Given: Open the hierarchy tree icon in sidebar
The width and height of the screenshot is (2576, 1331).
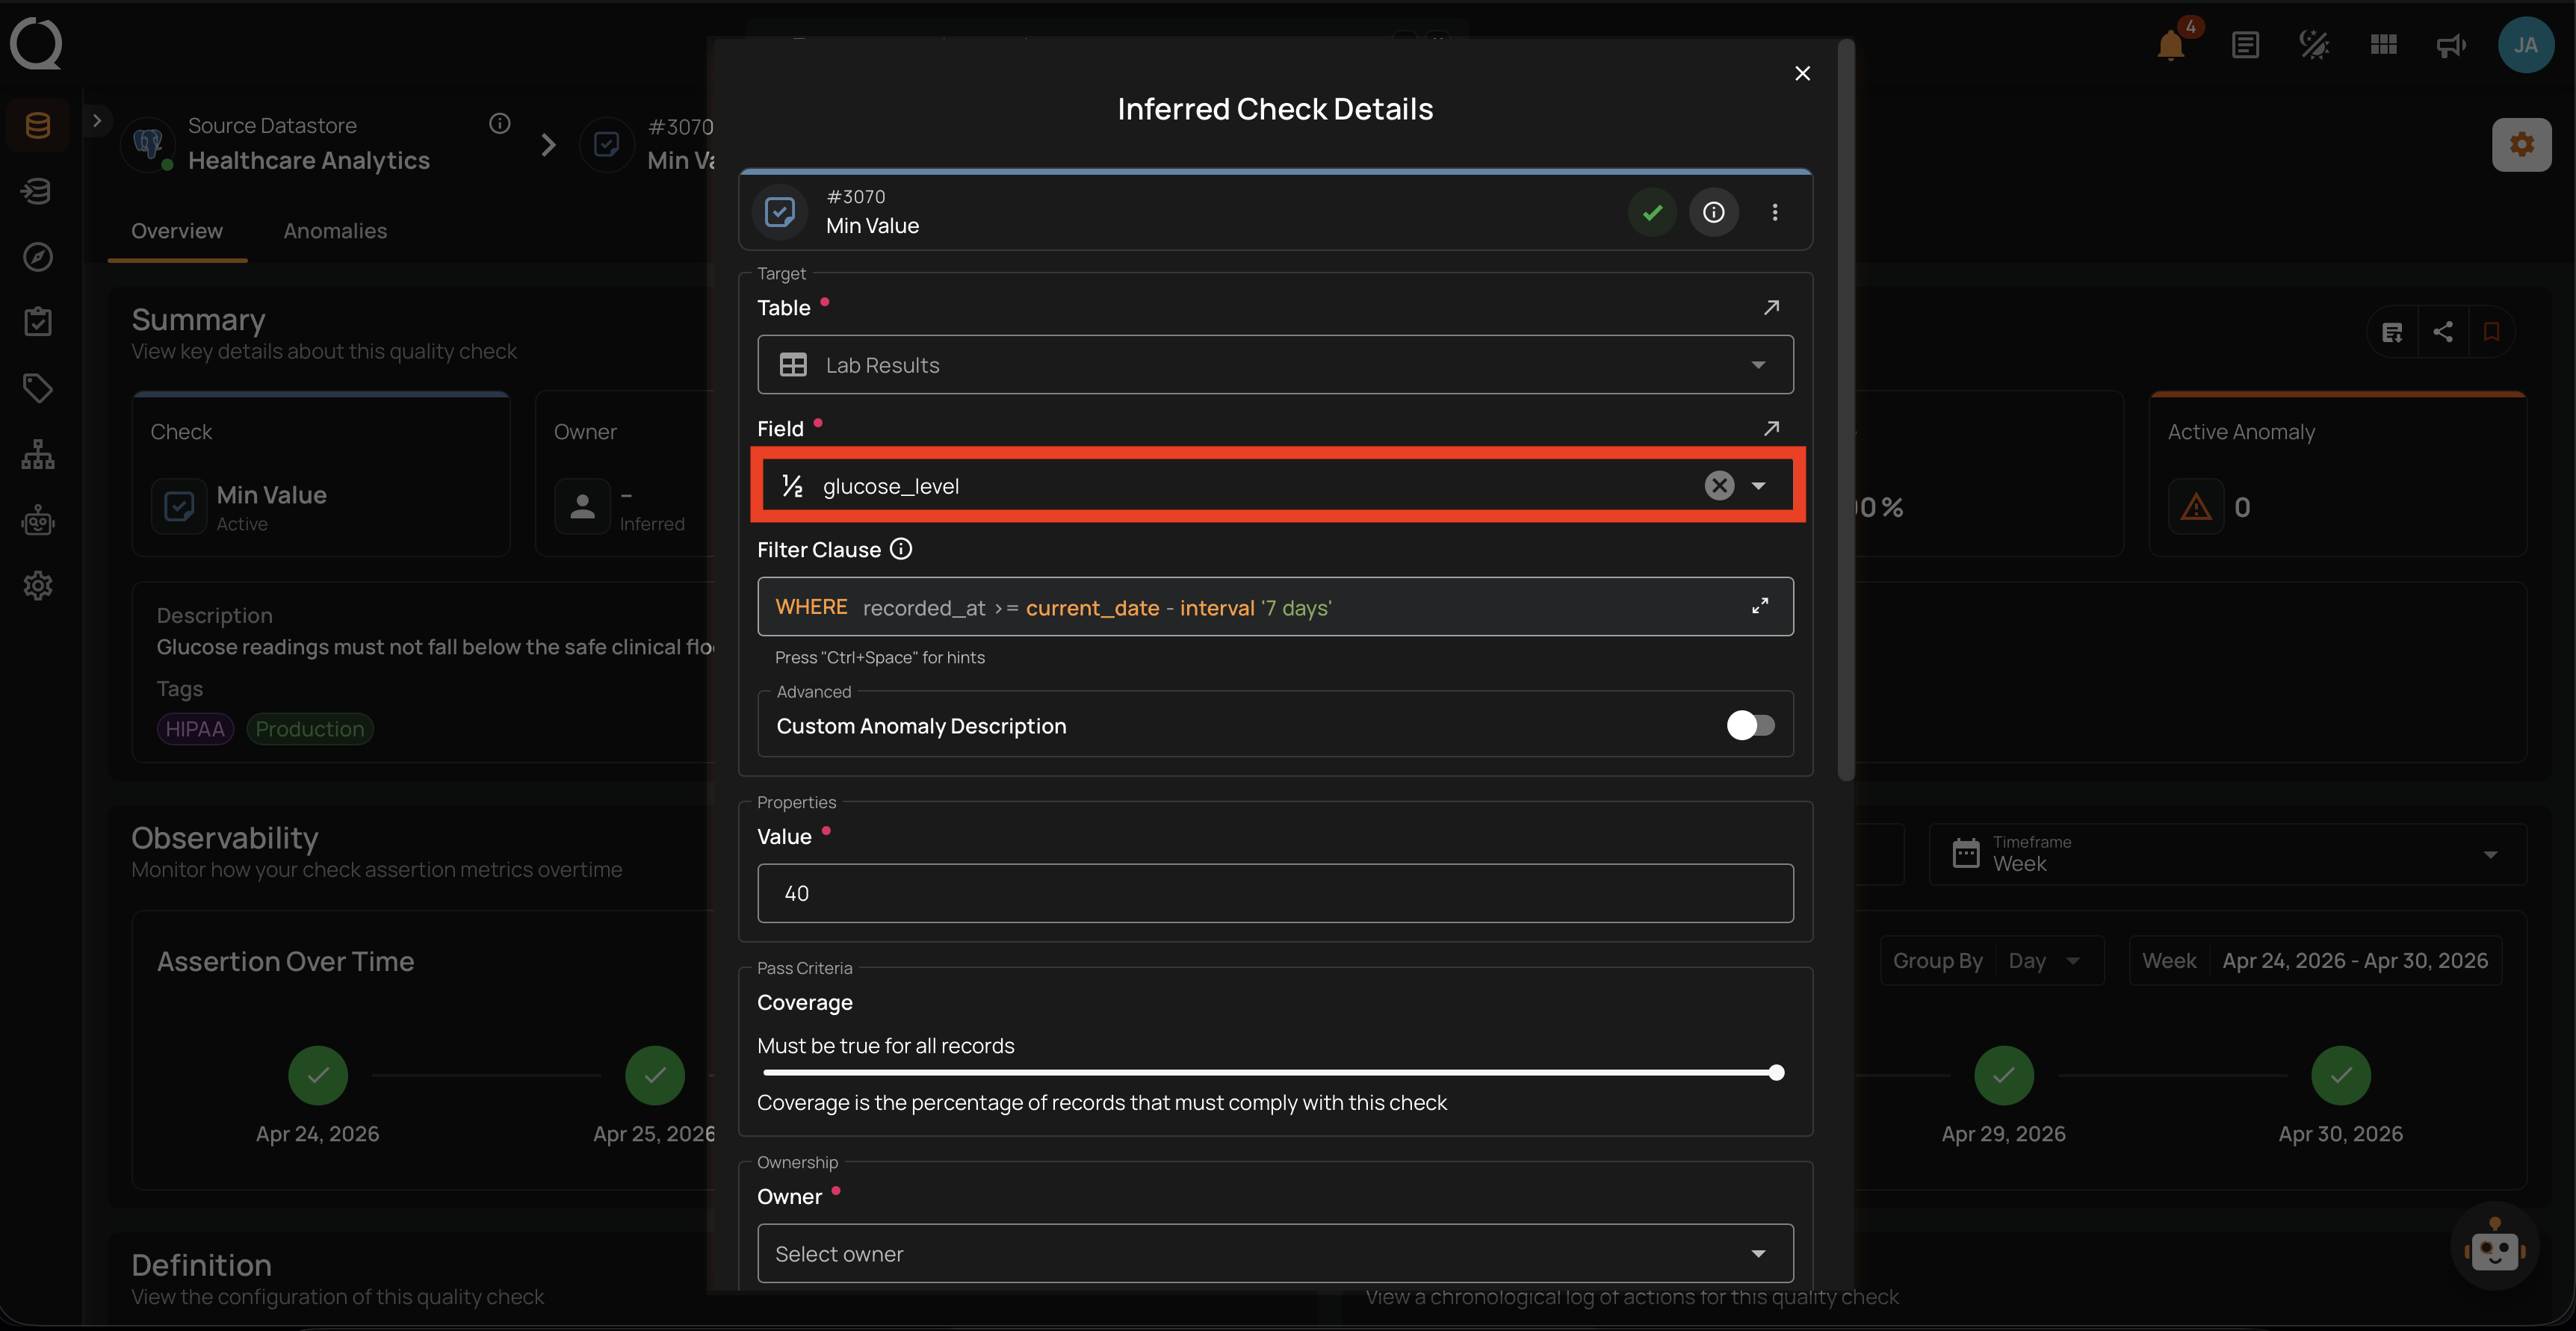Looking at the screenshot, I should tap(38, 454).
